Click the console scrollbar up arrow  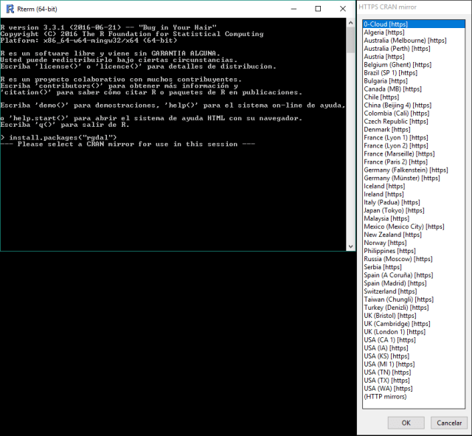coord(350,23)
